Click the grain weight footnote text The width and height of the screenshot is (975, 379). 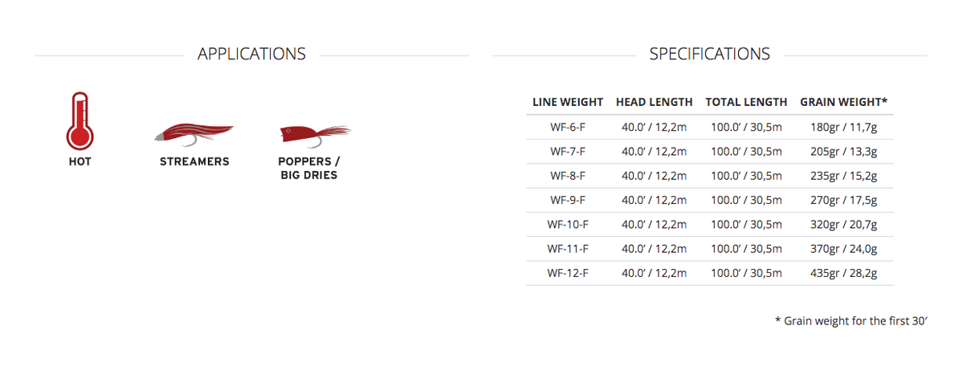coord(851,320)
